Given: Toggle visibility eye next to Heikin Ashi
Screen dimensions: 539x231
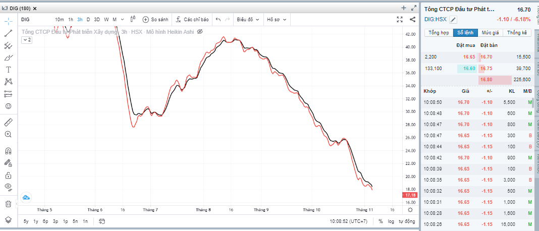Looking at the screenshot, I should 200,32.
